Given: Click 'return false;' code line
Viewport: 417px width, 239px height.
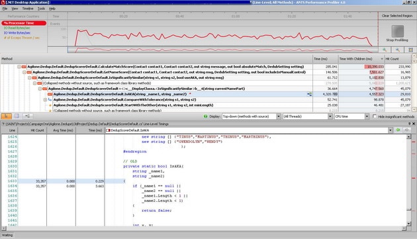Looking at the screenshot, I should click(x=156, y=211).
